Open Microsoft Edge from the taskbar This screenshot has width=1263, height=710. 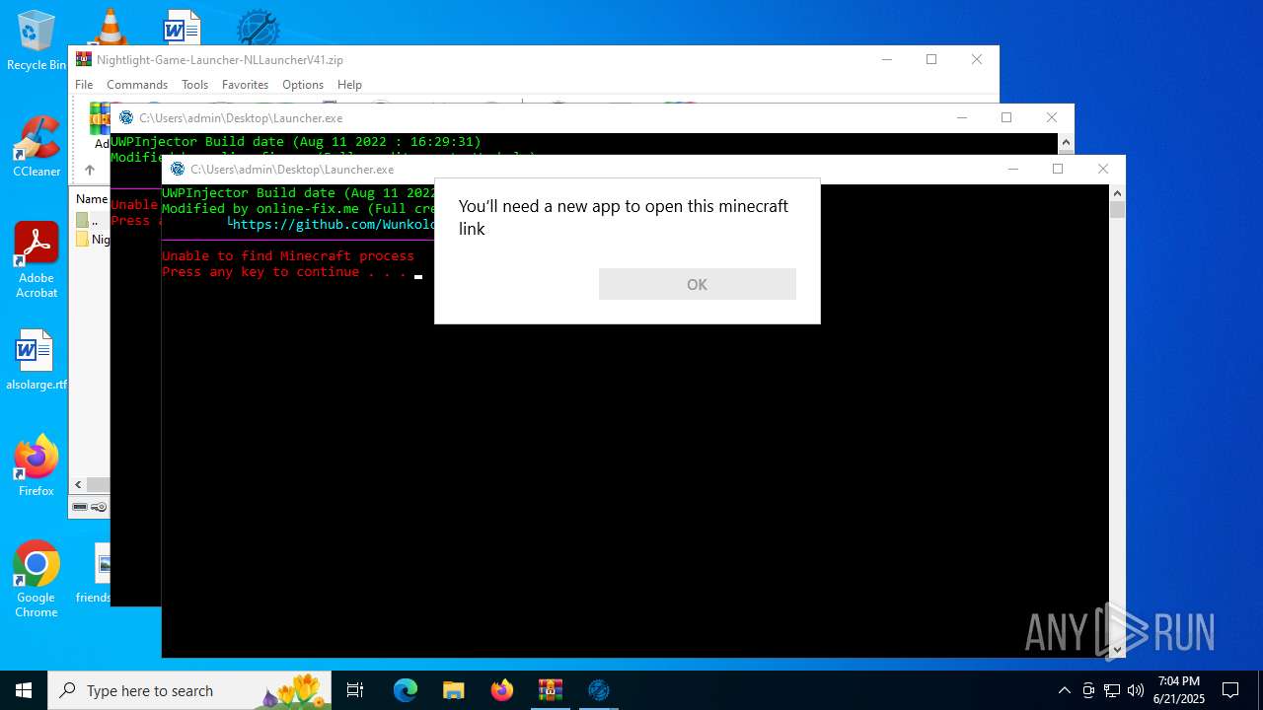pos(406,690)
